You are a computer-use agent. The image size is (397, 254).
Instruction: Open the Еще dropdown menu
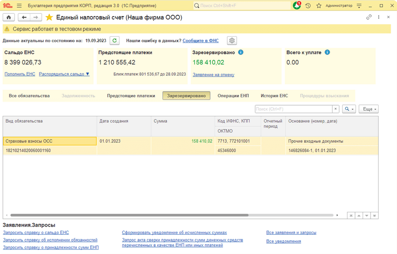[x=369, y=109]
